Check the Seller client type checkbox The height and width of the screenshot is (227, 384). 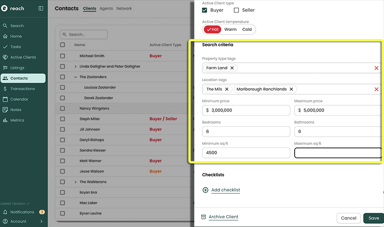tap(236, 10)
